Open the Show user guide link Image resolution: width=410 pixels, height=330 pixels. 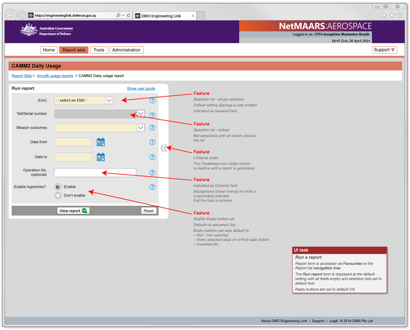pyautogui.click(x=141, y=88)
